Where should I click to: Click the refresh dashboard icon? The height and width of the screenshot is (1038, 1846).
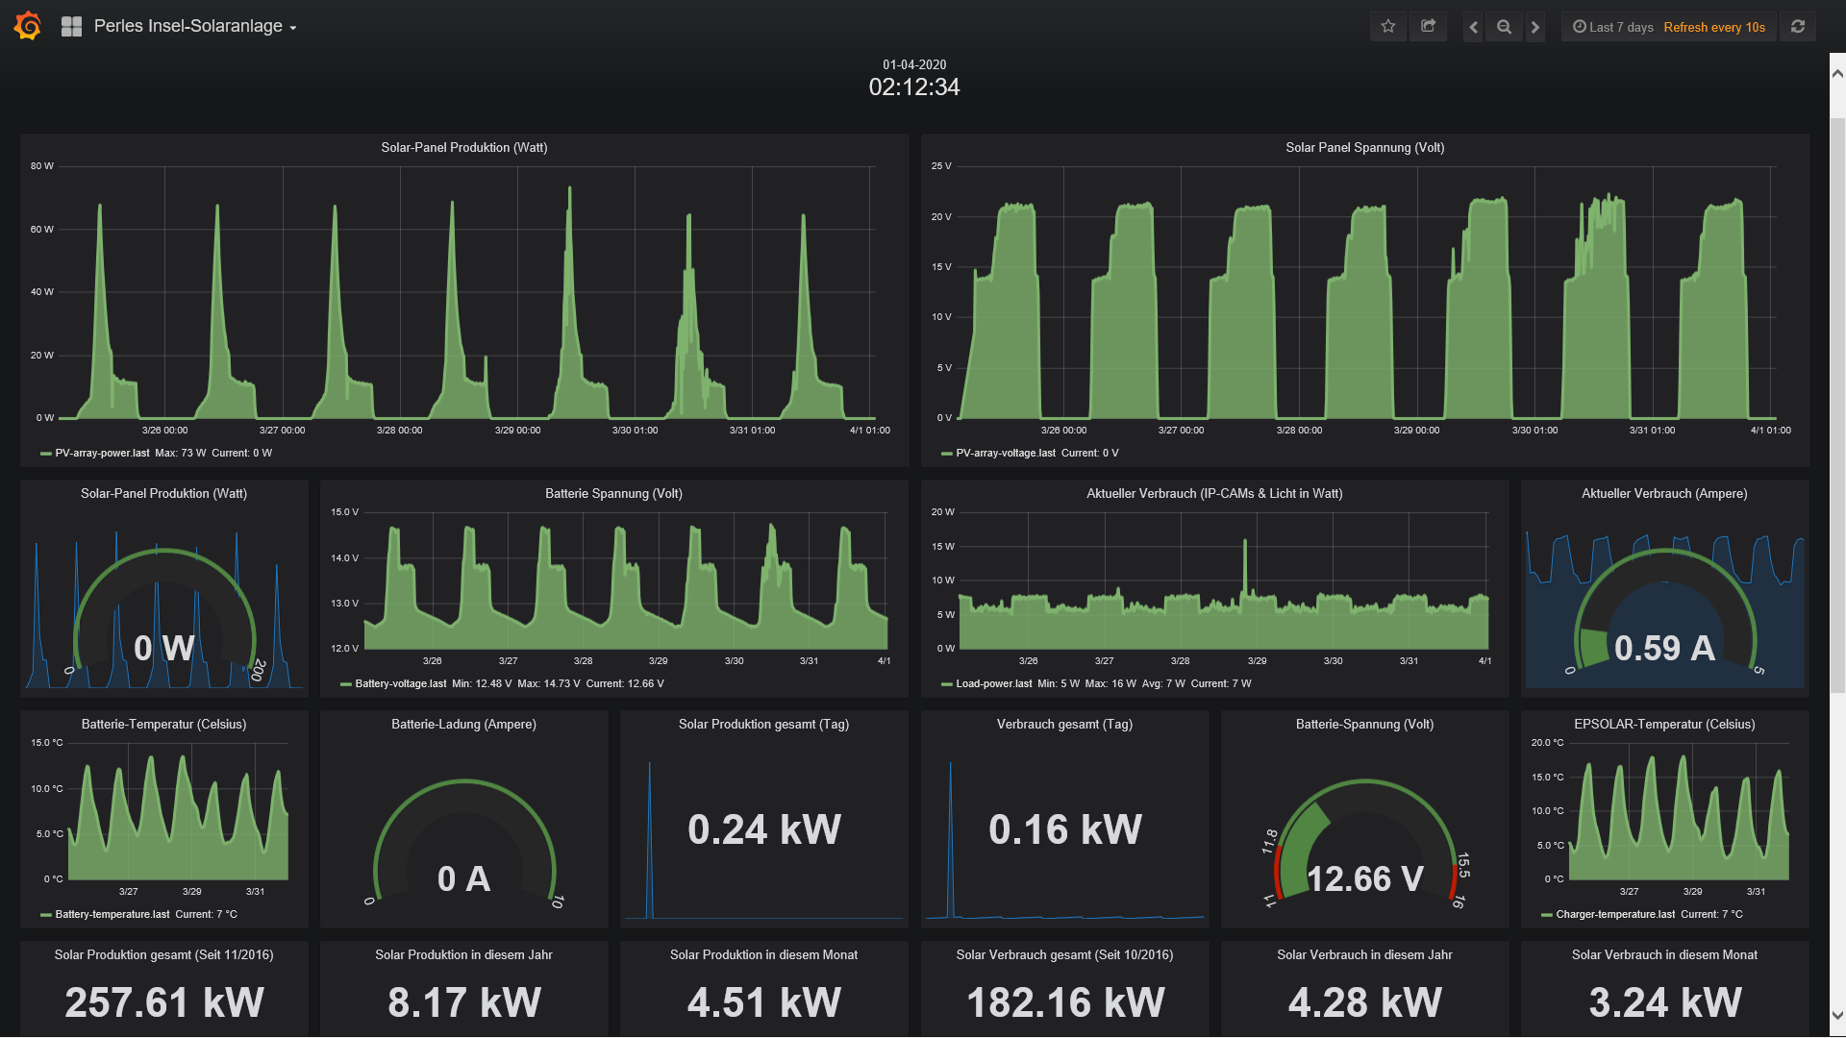[x=1797, y=27]
